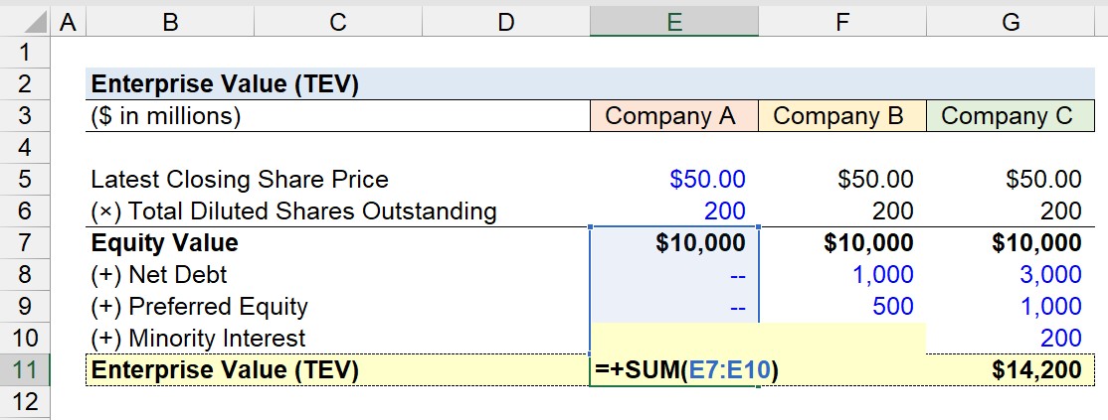This screenshot has height=420, width=1108.
Task: Click the Company A header cell
Action: click(x=674, y=116)
